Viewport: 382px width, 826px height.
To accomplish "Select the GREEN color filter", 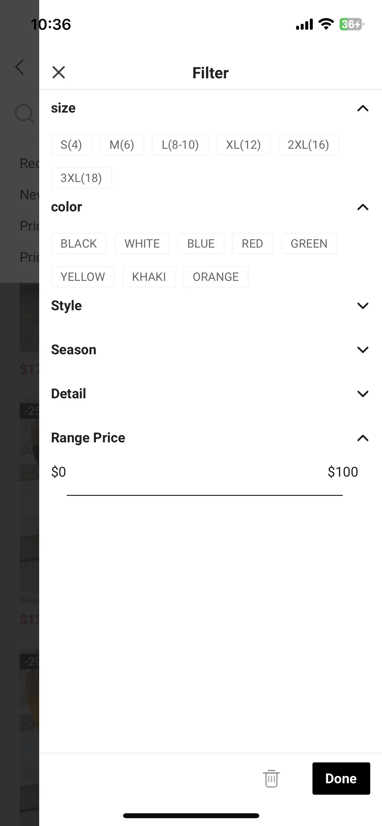I will [x=309, y=244].
